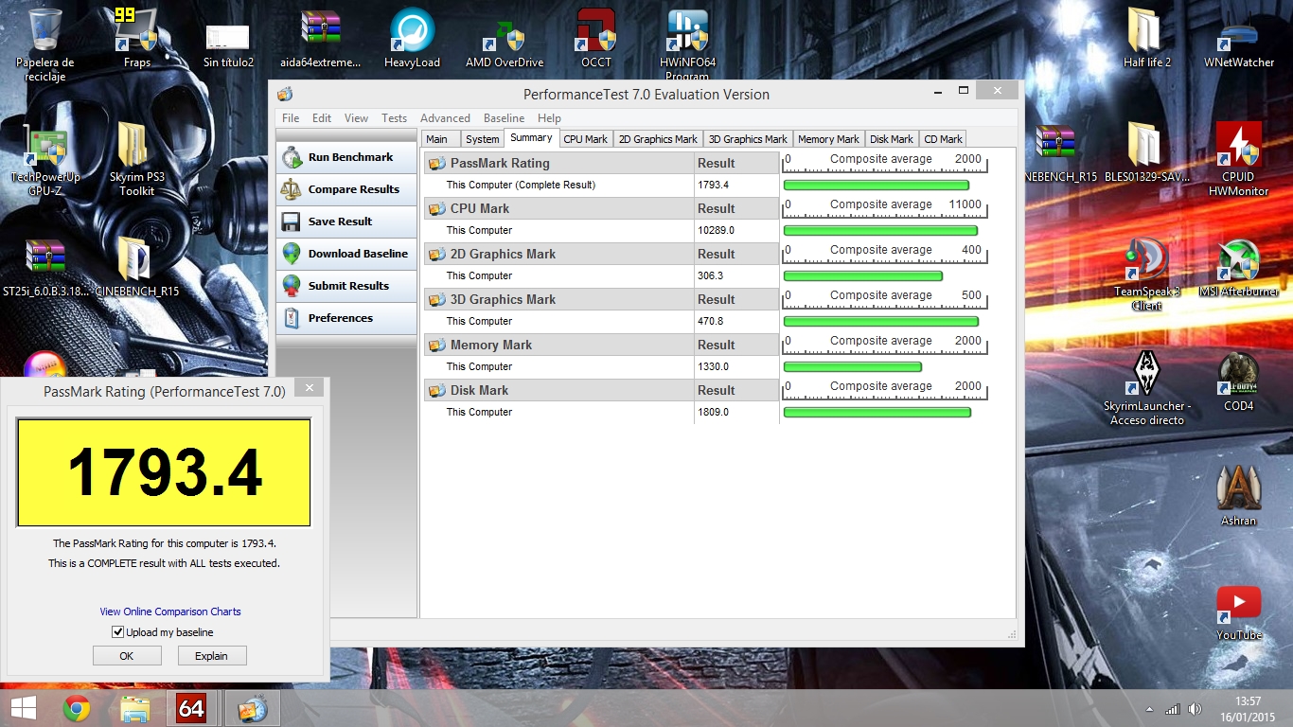Click the Save Result floppy disk icon
Image resolution: width=1293 pixels, height=727 pixels.
pos(292,222)
